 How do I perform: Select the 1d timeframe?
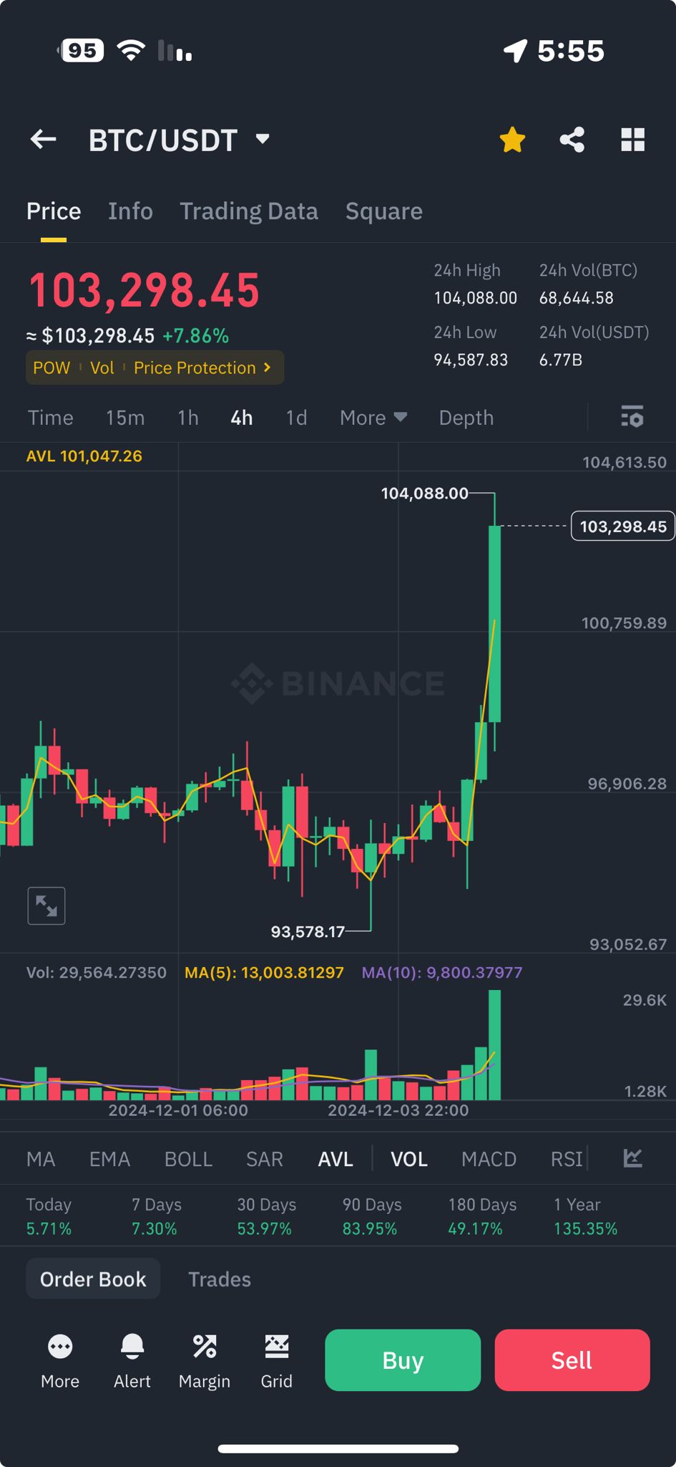tap(296, 418)
